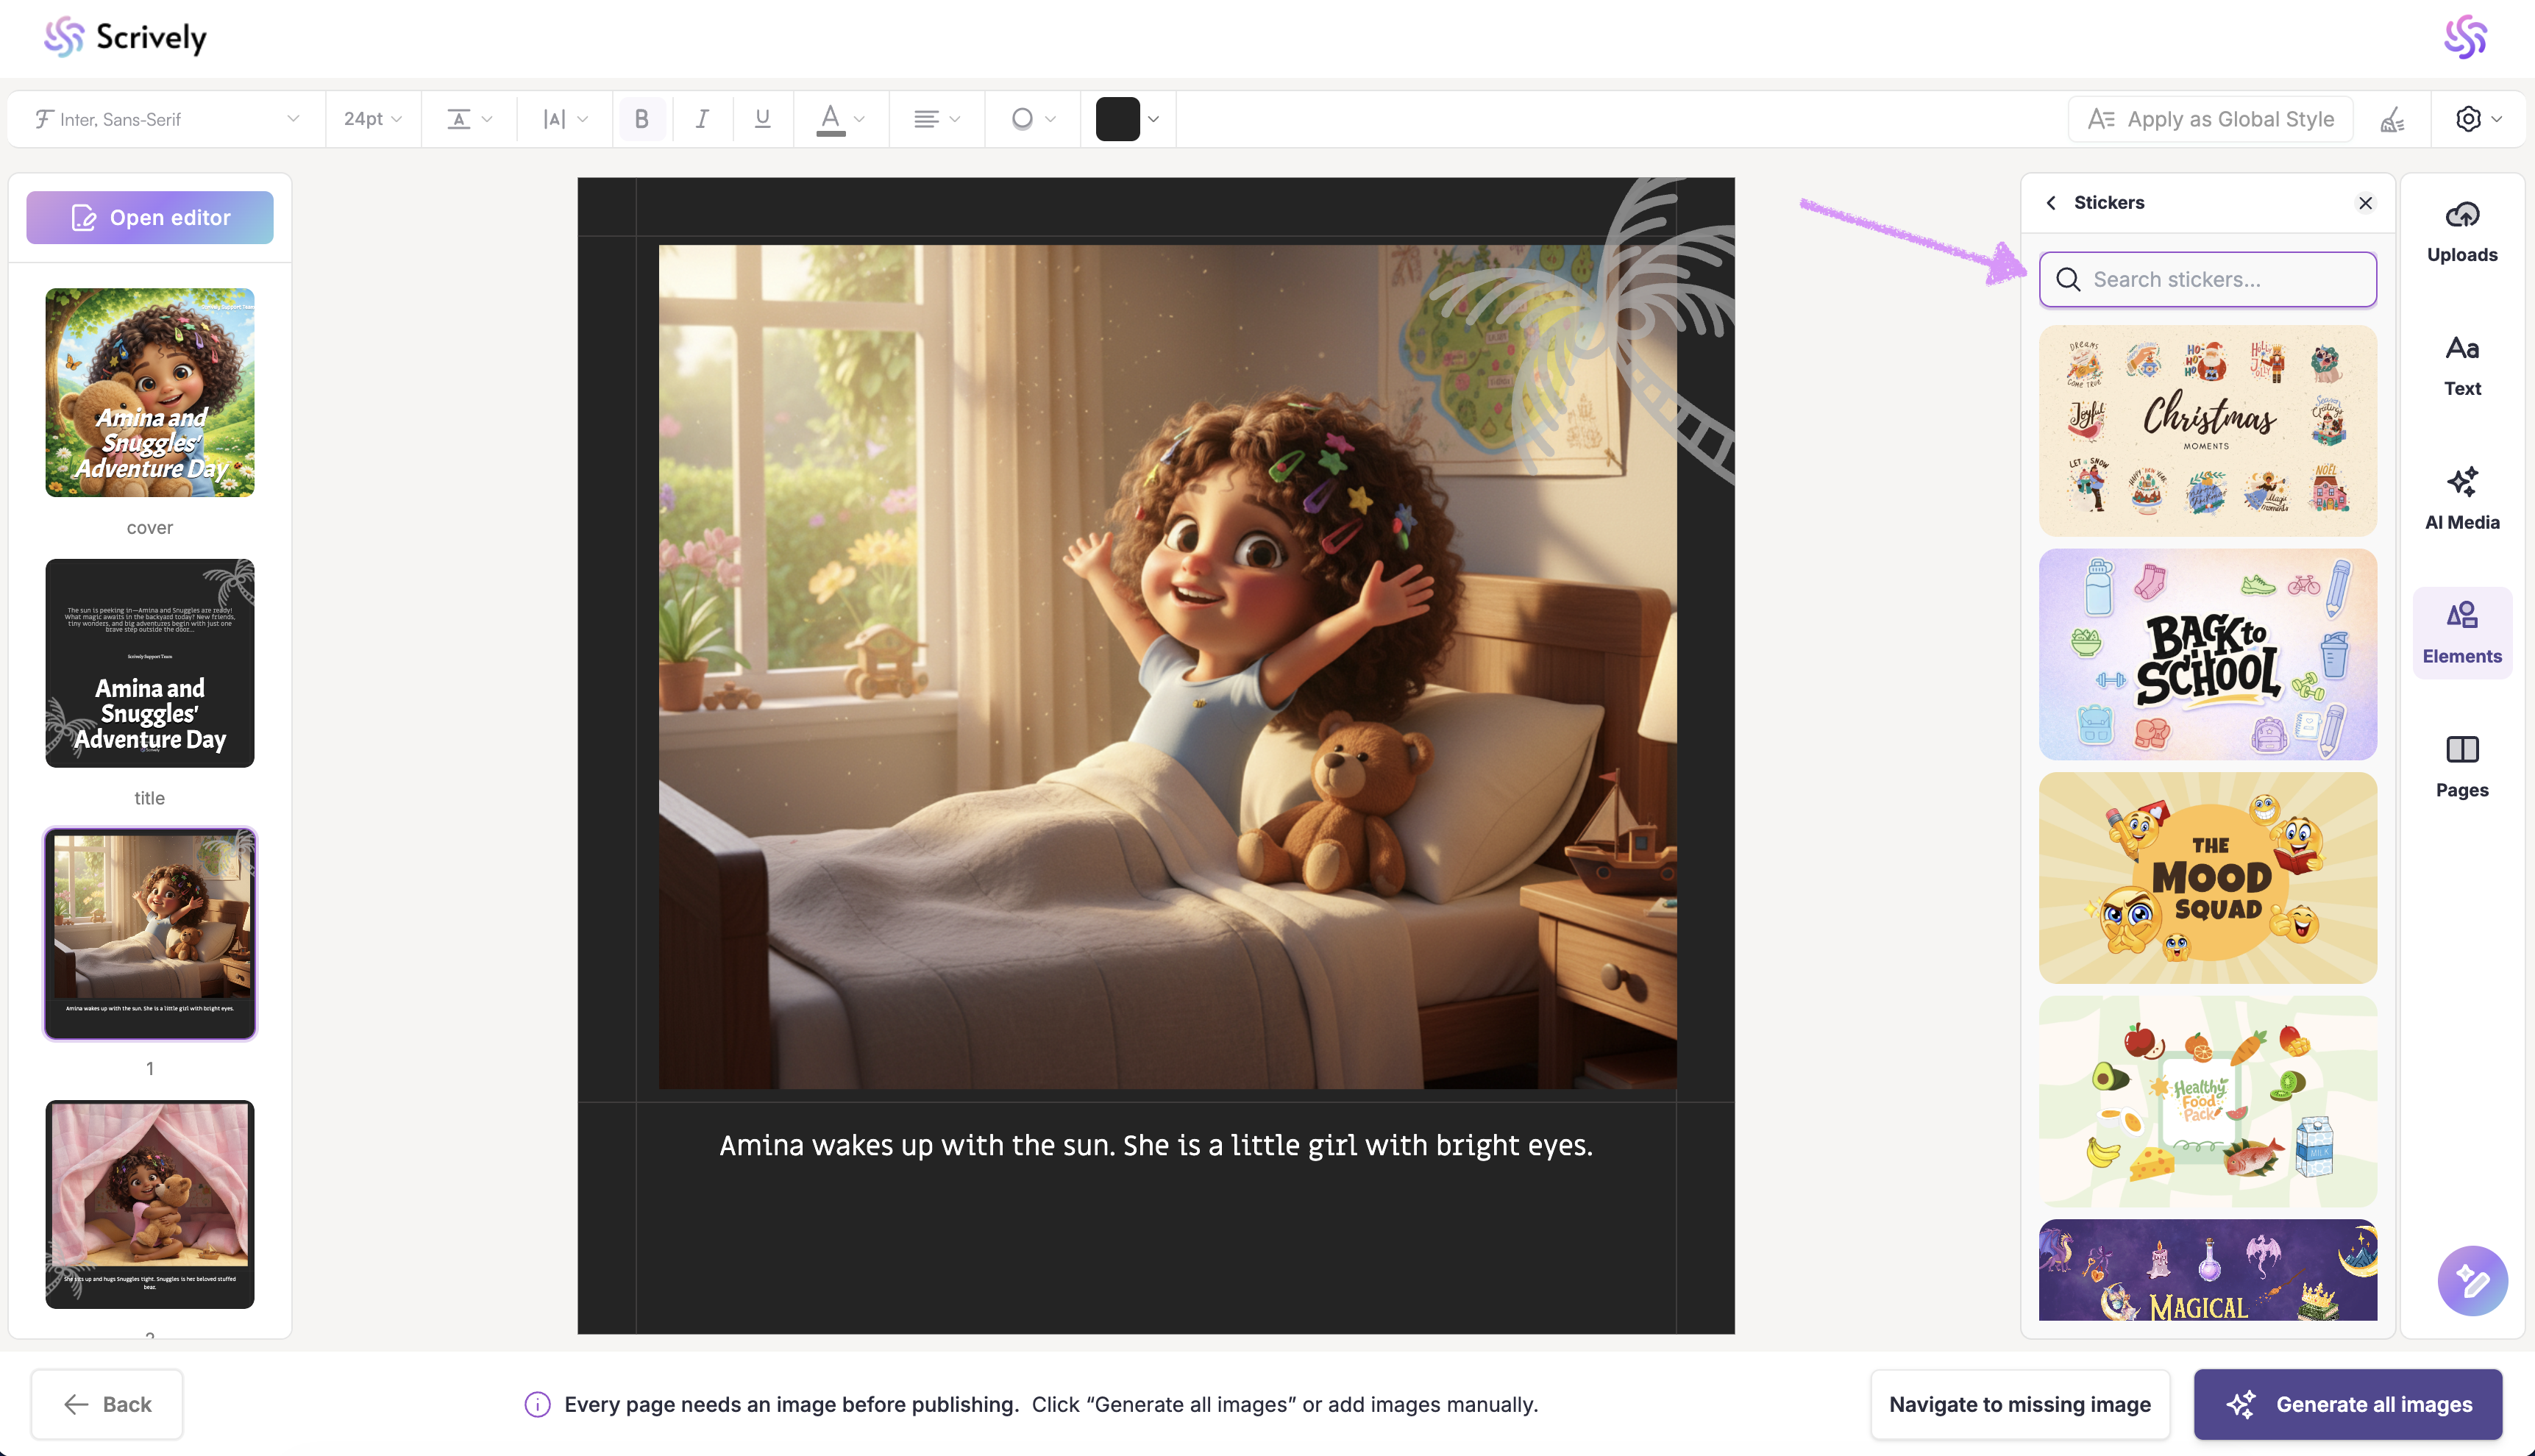Expand the Inter font family dropdown
The image size is (2535, 1456).
tap(166, 119)
